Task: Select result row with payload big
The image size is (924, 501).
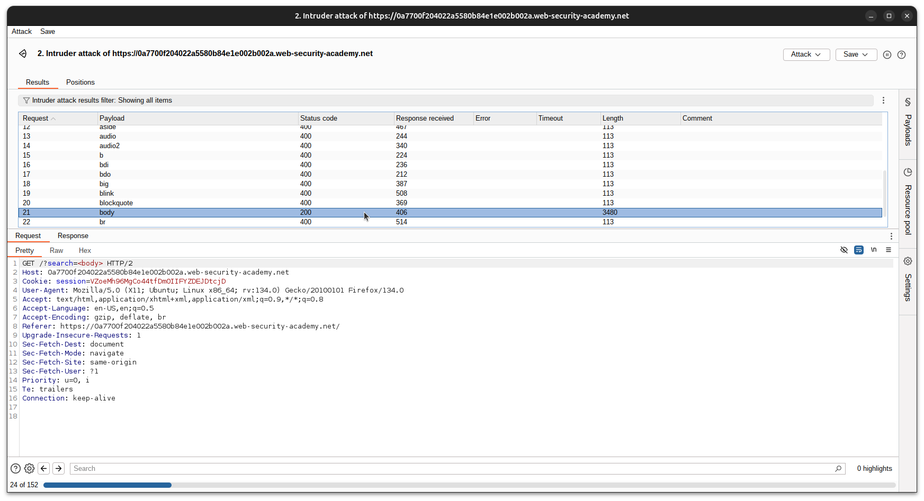Action: pyautogui.click(x=451, y=184)
